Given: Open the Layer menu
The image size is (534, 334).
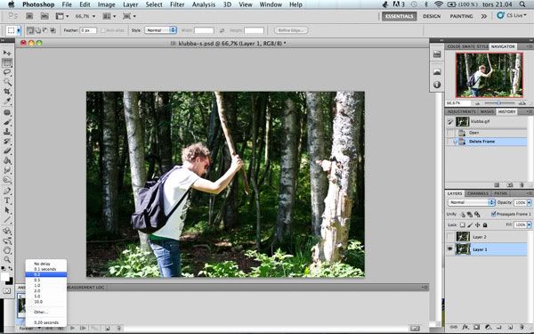Looking at the screenshot, I should [x=131, y=4].
